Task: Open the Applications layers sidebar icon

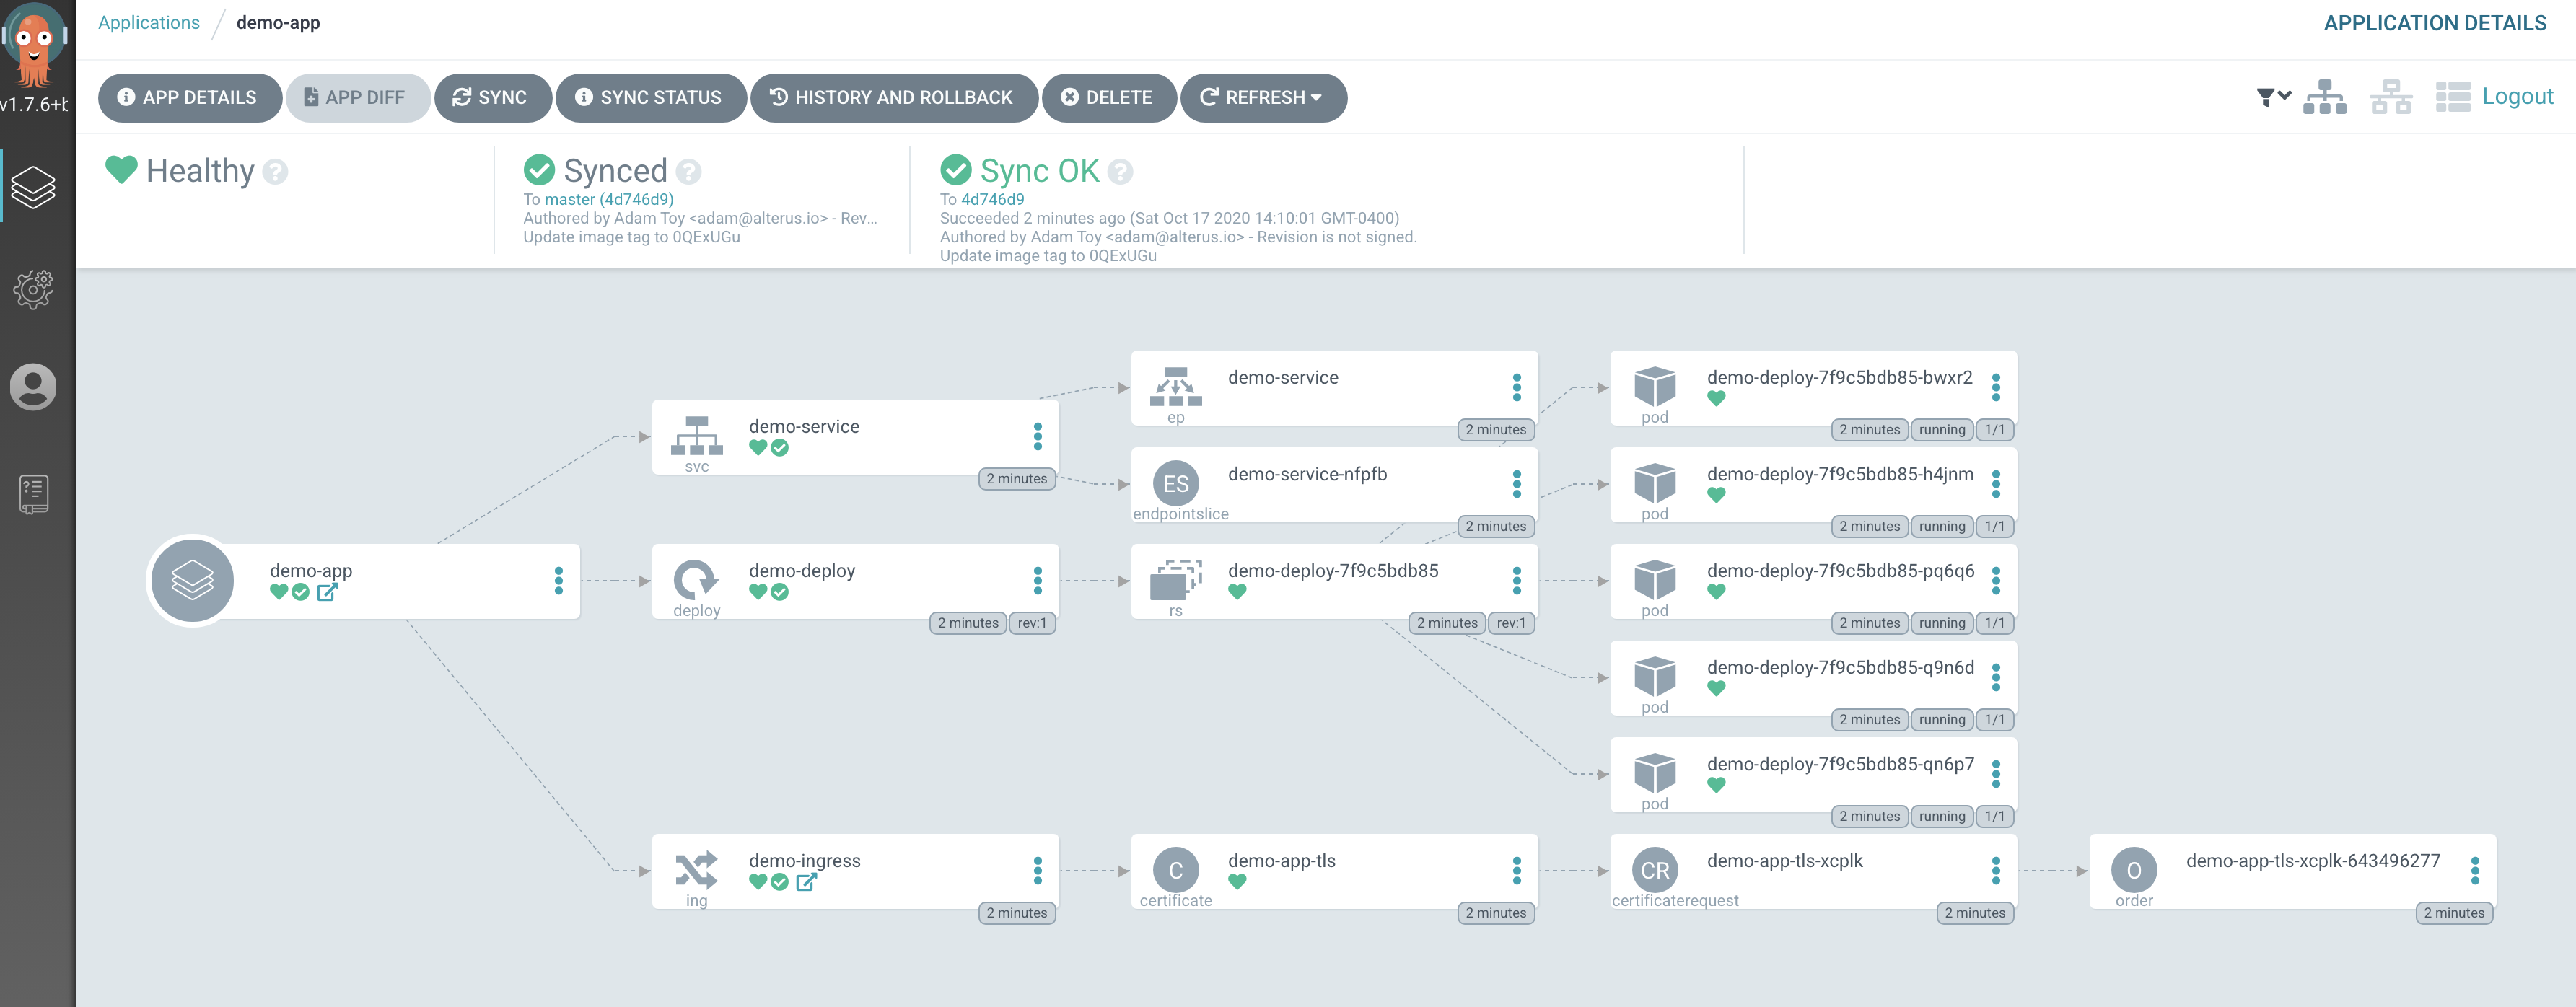Action: (33, 187)
